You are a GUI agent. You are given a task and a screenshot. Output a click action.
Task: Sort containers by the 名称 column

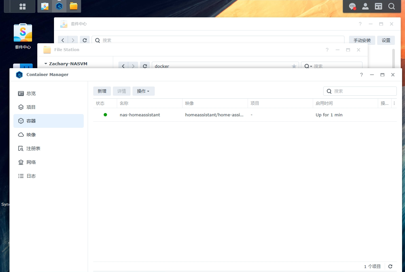pos(150,103)
